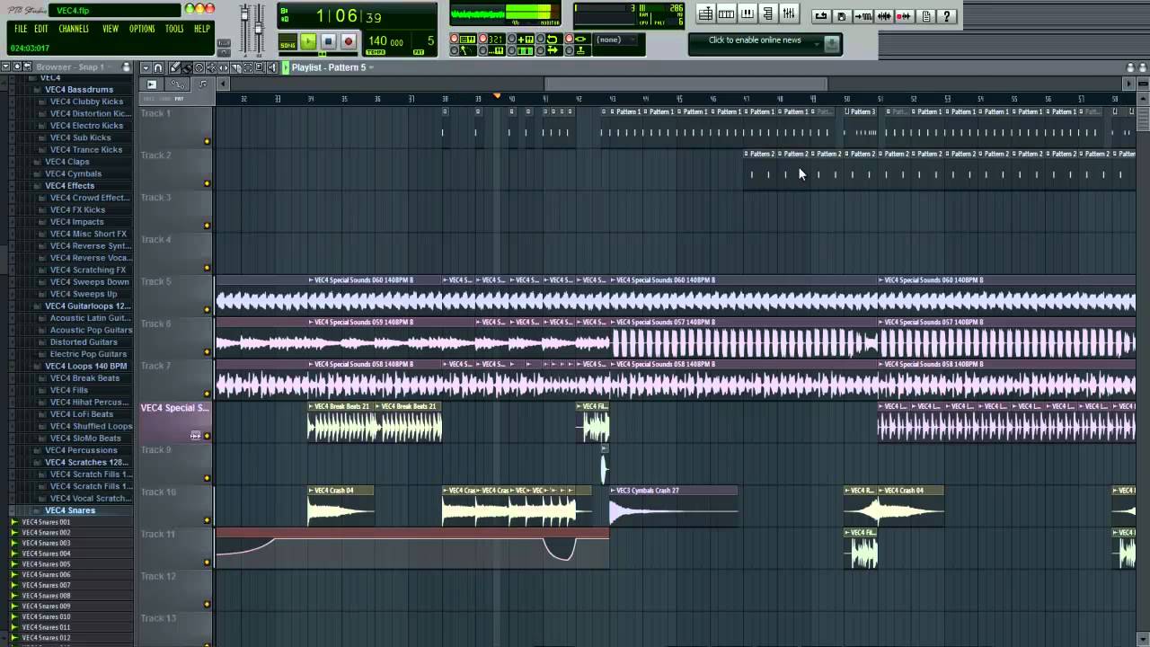Open the Step Sequencer from shortcut toolbar
Screen dimensions: 1150x647
(726, 13)
